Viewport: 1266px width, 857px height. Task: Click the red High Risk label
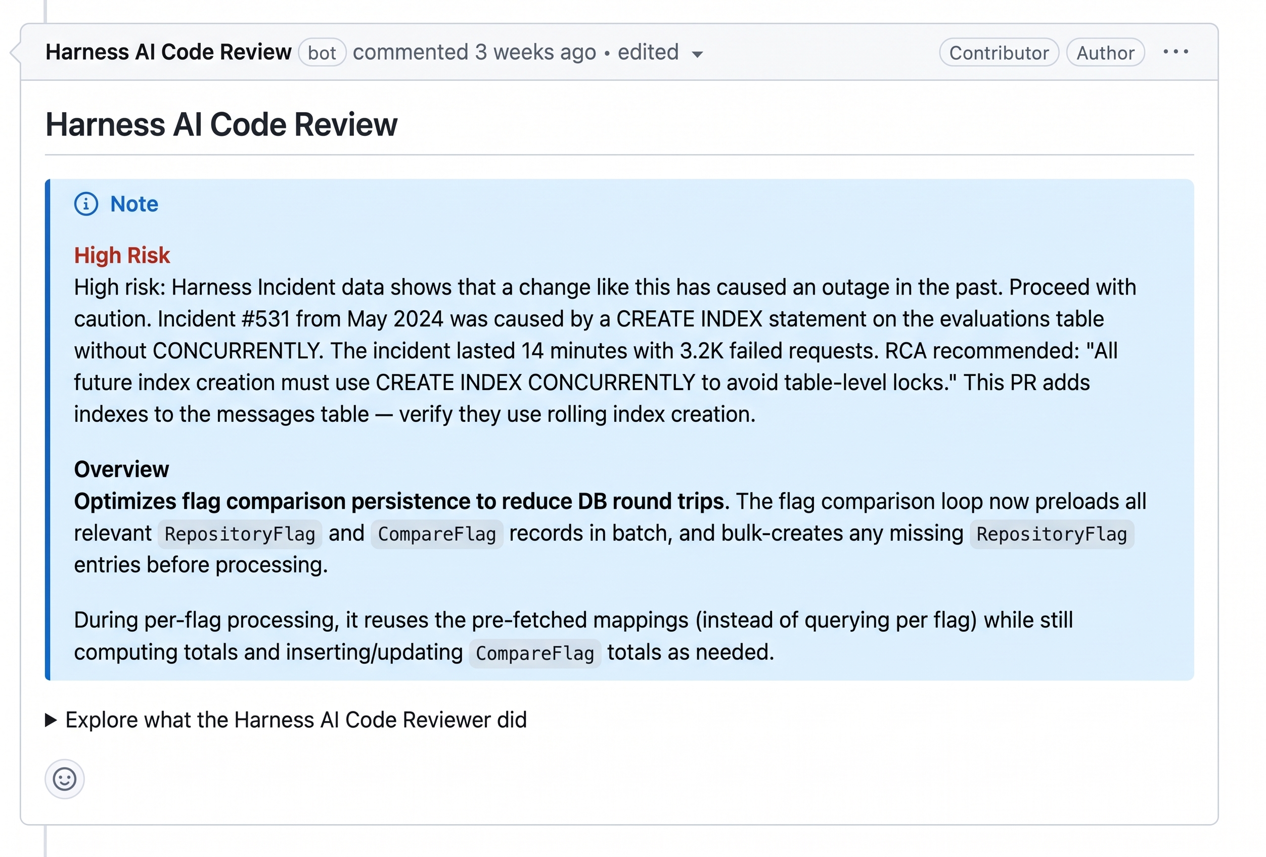click(122, 255)
